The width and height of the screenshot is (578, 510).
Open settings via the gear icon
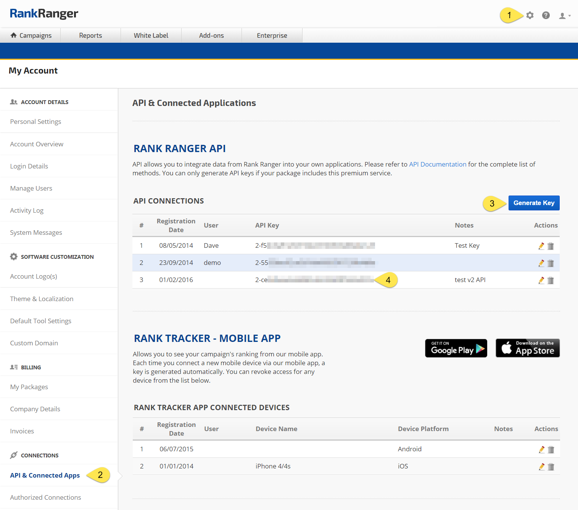(530, 15)
